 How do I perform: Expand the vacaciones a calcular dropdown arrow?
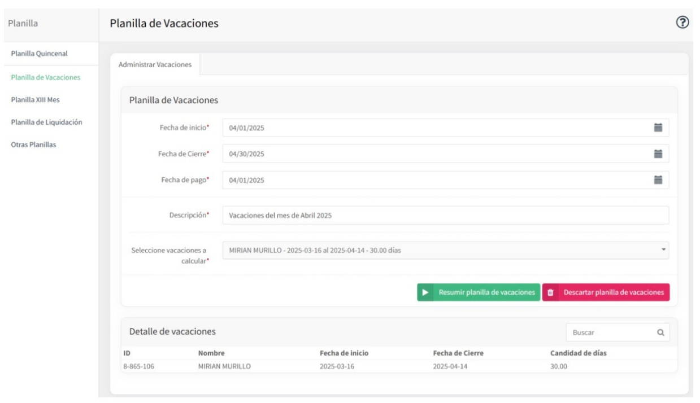664,249
